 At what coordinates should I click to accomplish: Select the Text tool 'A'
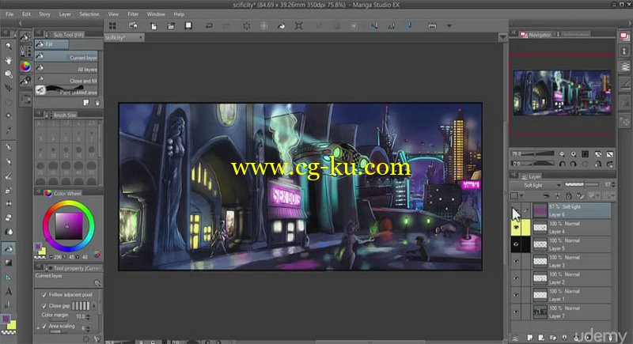(8, 291)
